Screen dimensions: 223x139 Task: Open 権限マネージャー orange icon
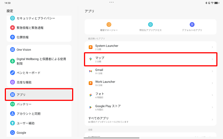(109, 24)
